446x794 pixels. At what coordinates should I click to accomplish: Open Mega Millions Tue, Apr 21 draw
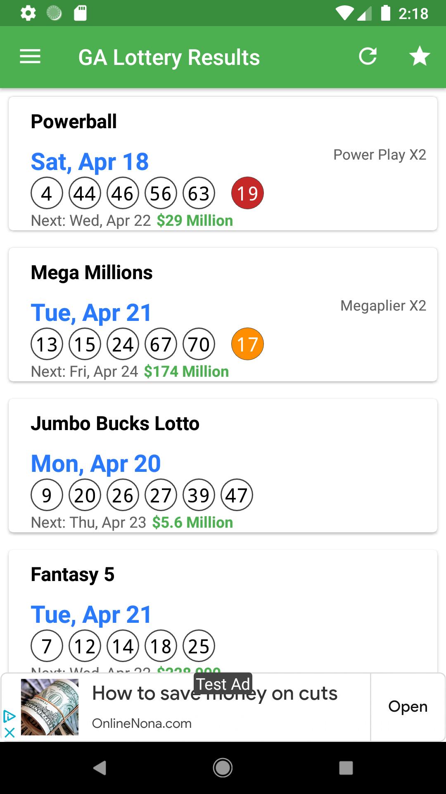[x=91, y=313]
